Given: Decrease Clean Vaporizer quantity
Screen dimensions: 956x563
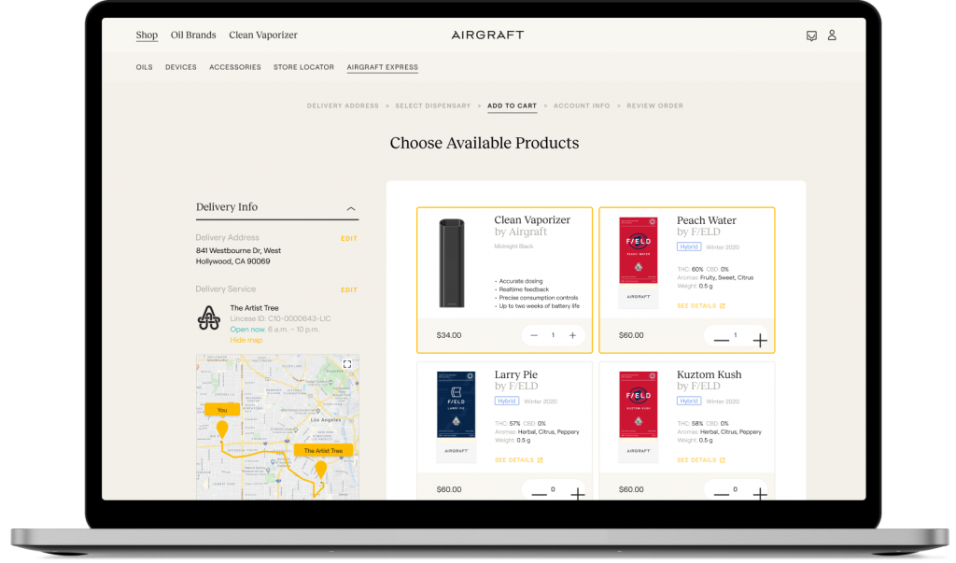Looking at the screenshot, I should click(x=534, y=335).
